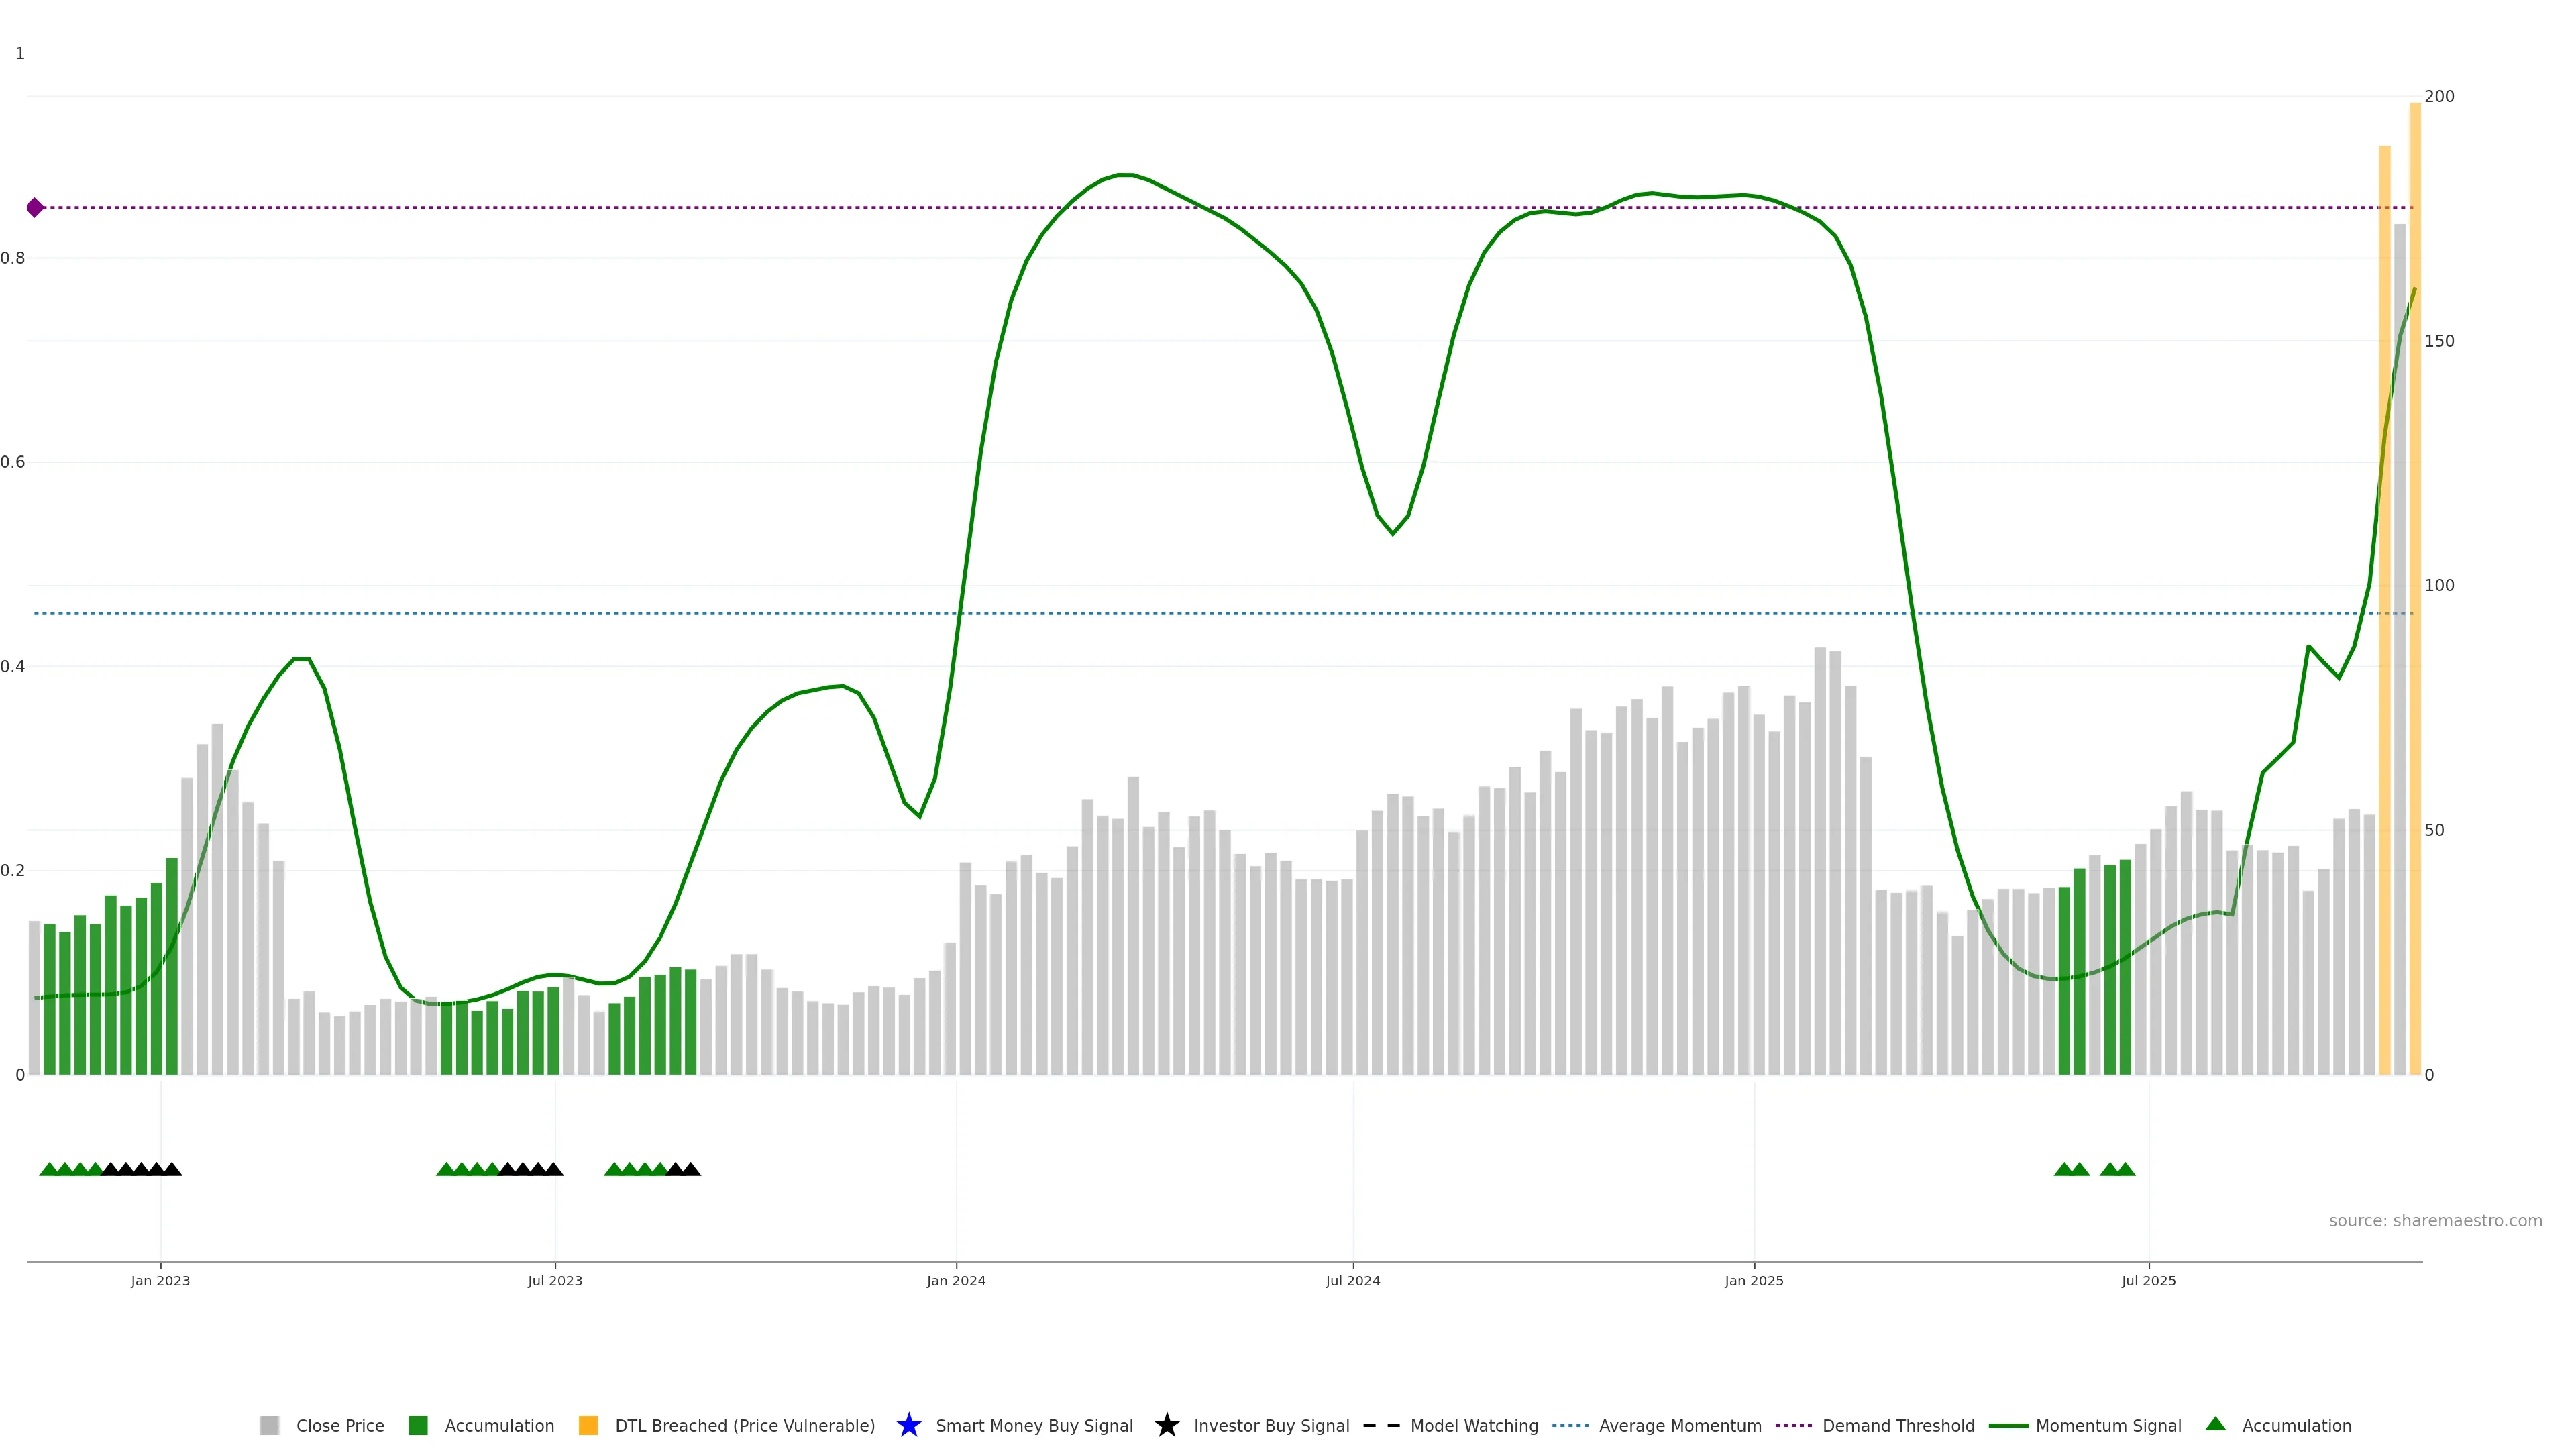Click the Demand Threshold purple dotted legend icon

point(1793,1425)
